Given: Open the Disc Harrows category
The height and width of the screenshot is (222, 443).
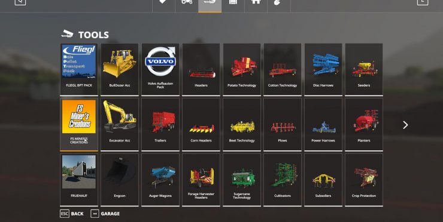Looking at the screenshot, I should [x=323, y=69].
